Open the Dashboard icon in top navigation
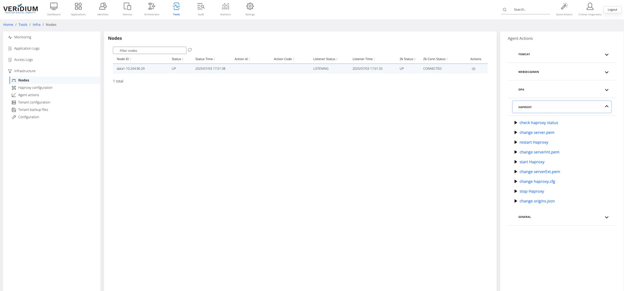 (x=54, y=7)
